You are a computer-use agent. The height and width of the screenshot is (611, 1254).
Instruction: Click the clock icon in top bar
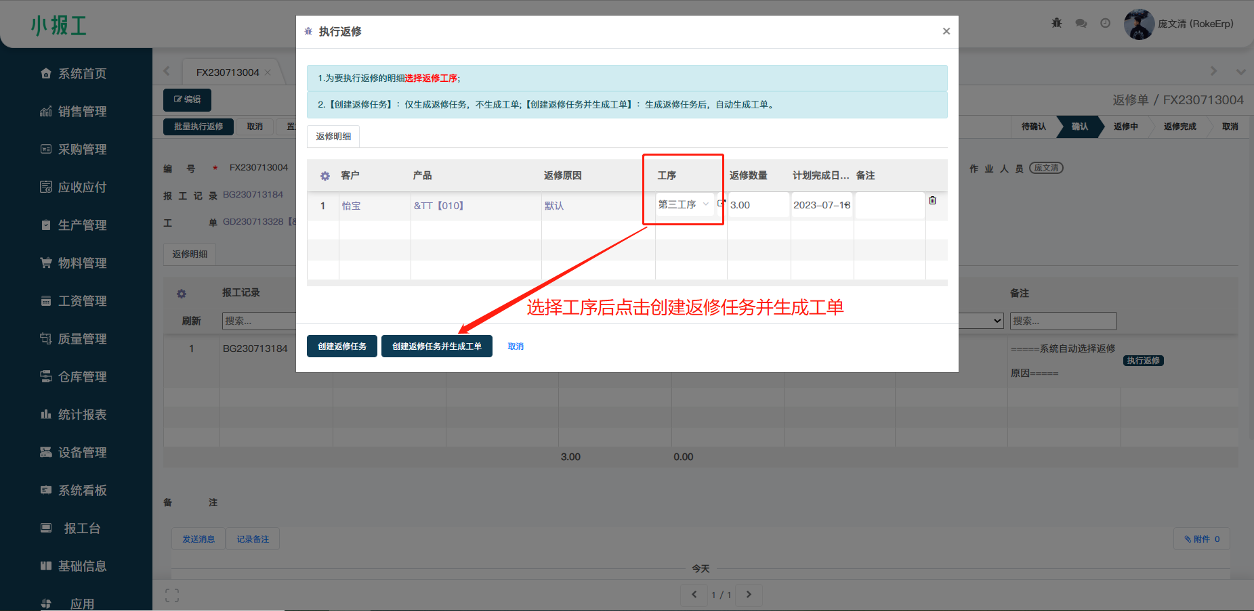[1105, 24]
